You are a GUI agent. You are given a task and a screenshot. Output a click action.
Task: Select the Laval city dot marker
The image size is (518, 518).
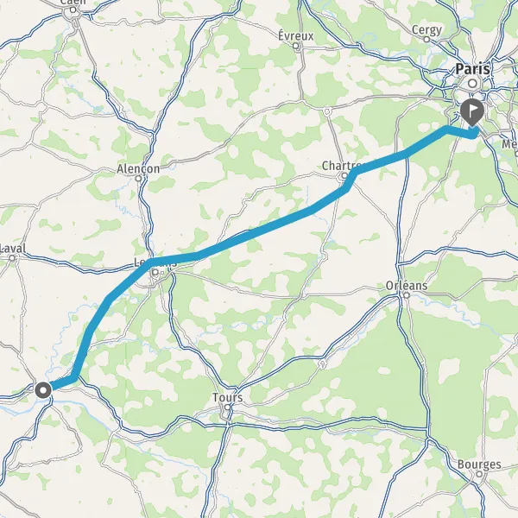click(x=12, y=258)
